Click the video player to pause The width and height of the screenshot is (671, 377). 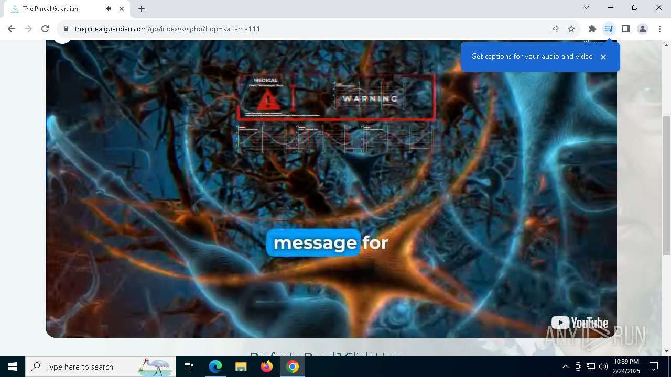pyautogui.click(x=331, y=188)
